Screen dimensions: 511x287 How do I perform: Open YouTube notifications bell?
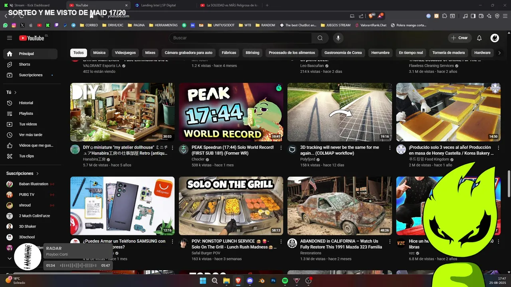click(x=479, y=38)
